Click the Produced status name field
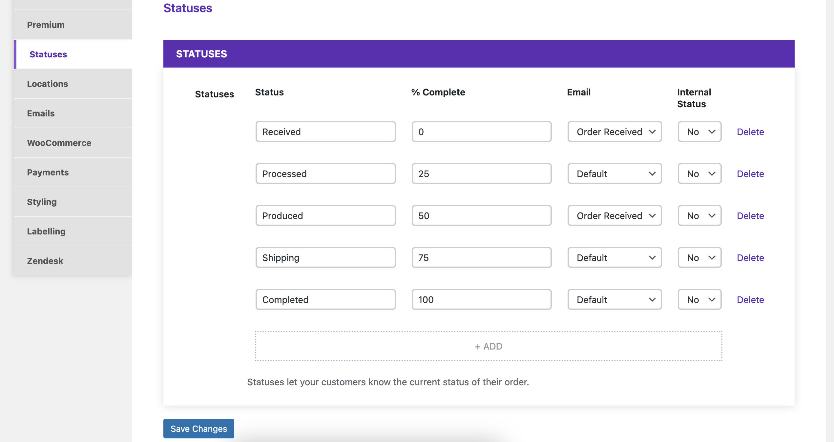This screenshot has width=834, height=442. [325, 215]
